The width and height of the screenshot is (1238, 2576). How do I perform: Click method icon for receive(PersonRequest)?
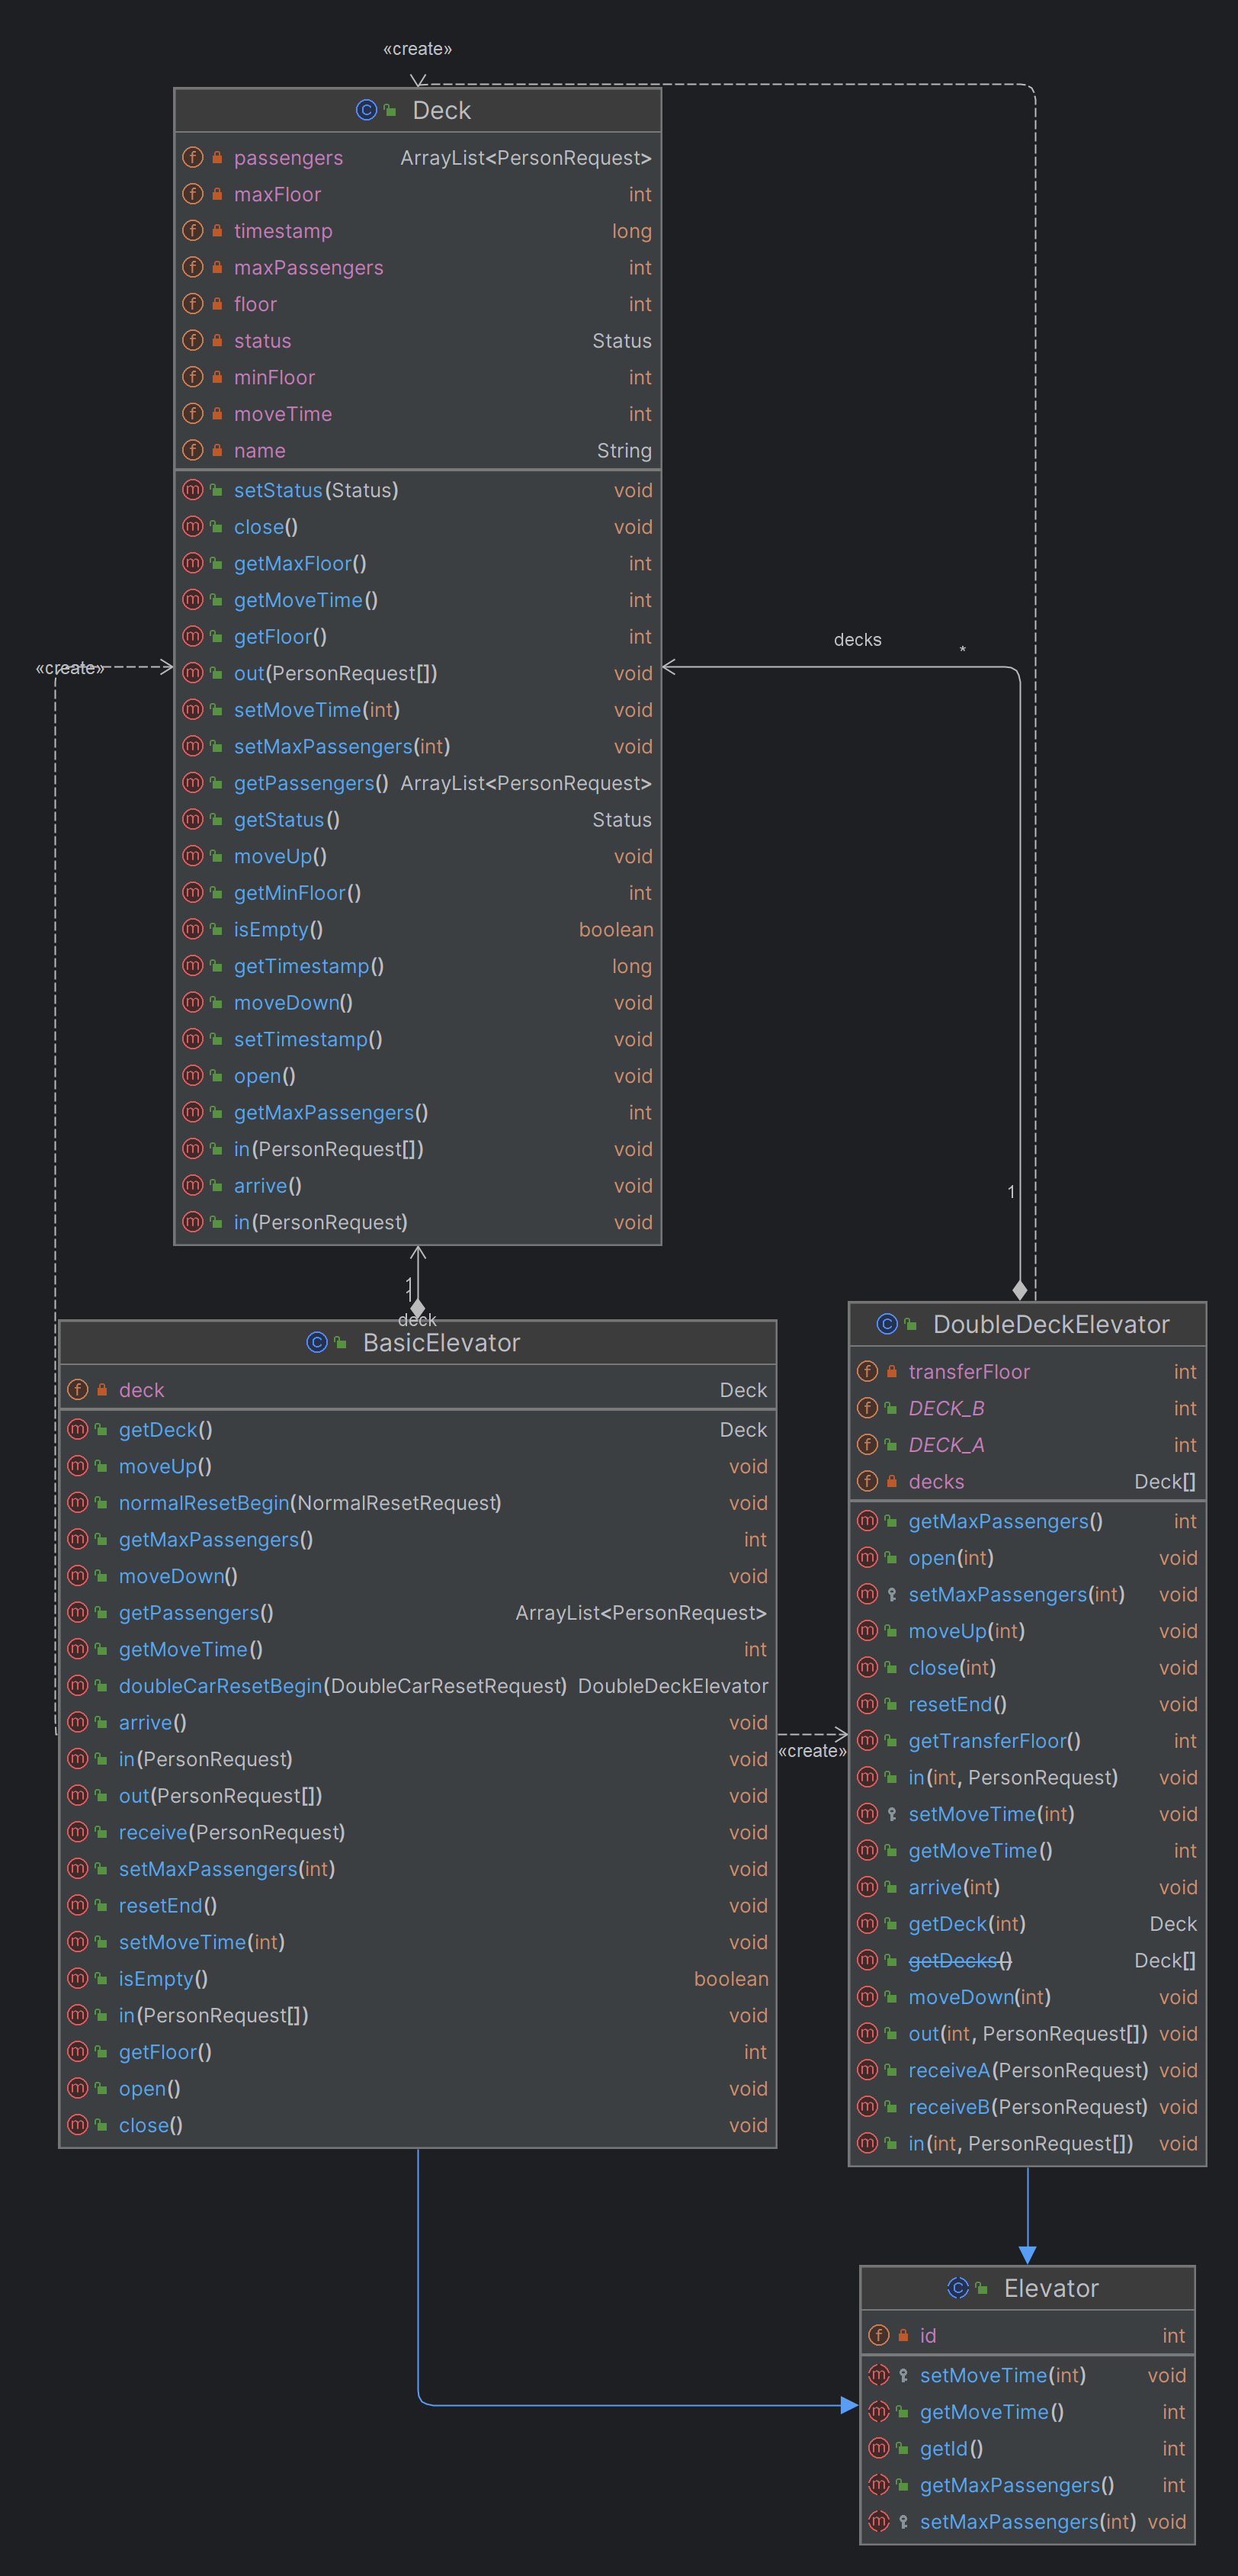click(x=78, y=1831)
